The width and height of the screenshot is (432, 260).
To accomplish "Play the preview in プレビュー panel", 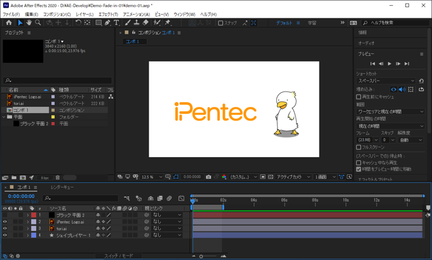I will pyautogui.click(x=389, y=64).
